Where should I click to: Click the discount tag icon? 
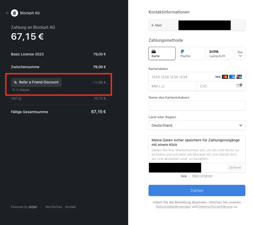tap(16, 82)
